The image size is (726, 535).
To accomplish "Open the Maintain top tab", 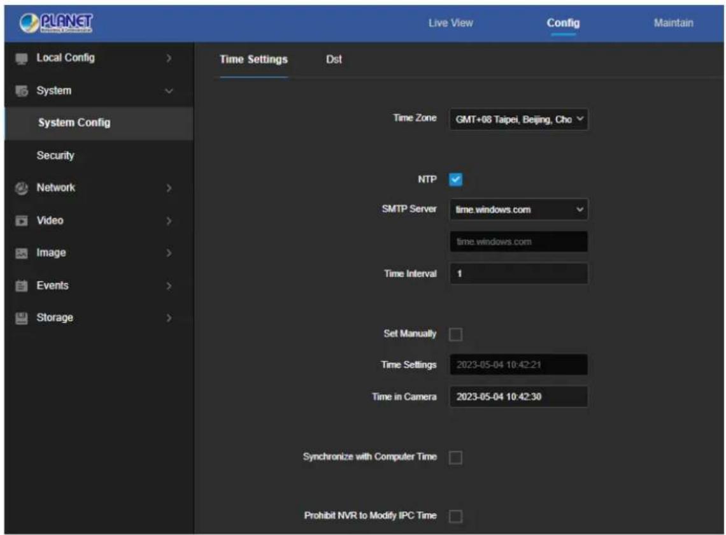I will coord(673,23).
